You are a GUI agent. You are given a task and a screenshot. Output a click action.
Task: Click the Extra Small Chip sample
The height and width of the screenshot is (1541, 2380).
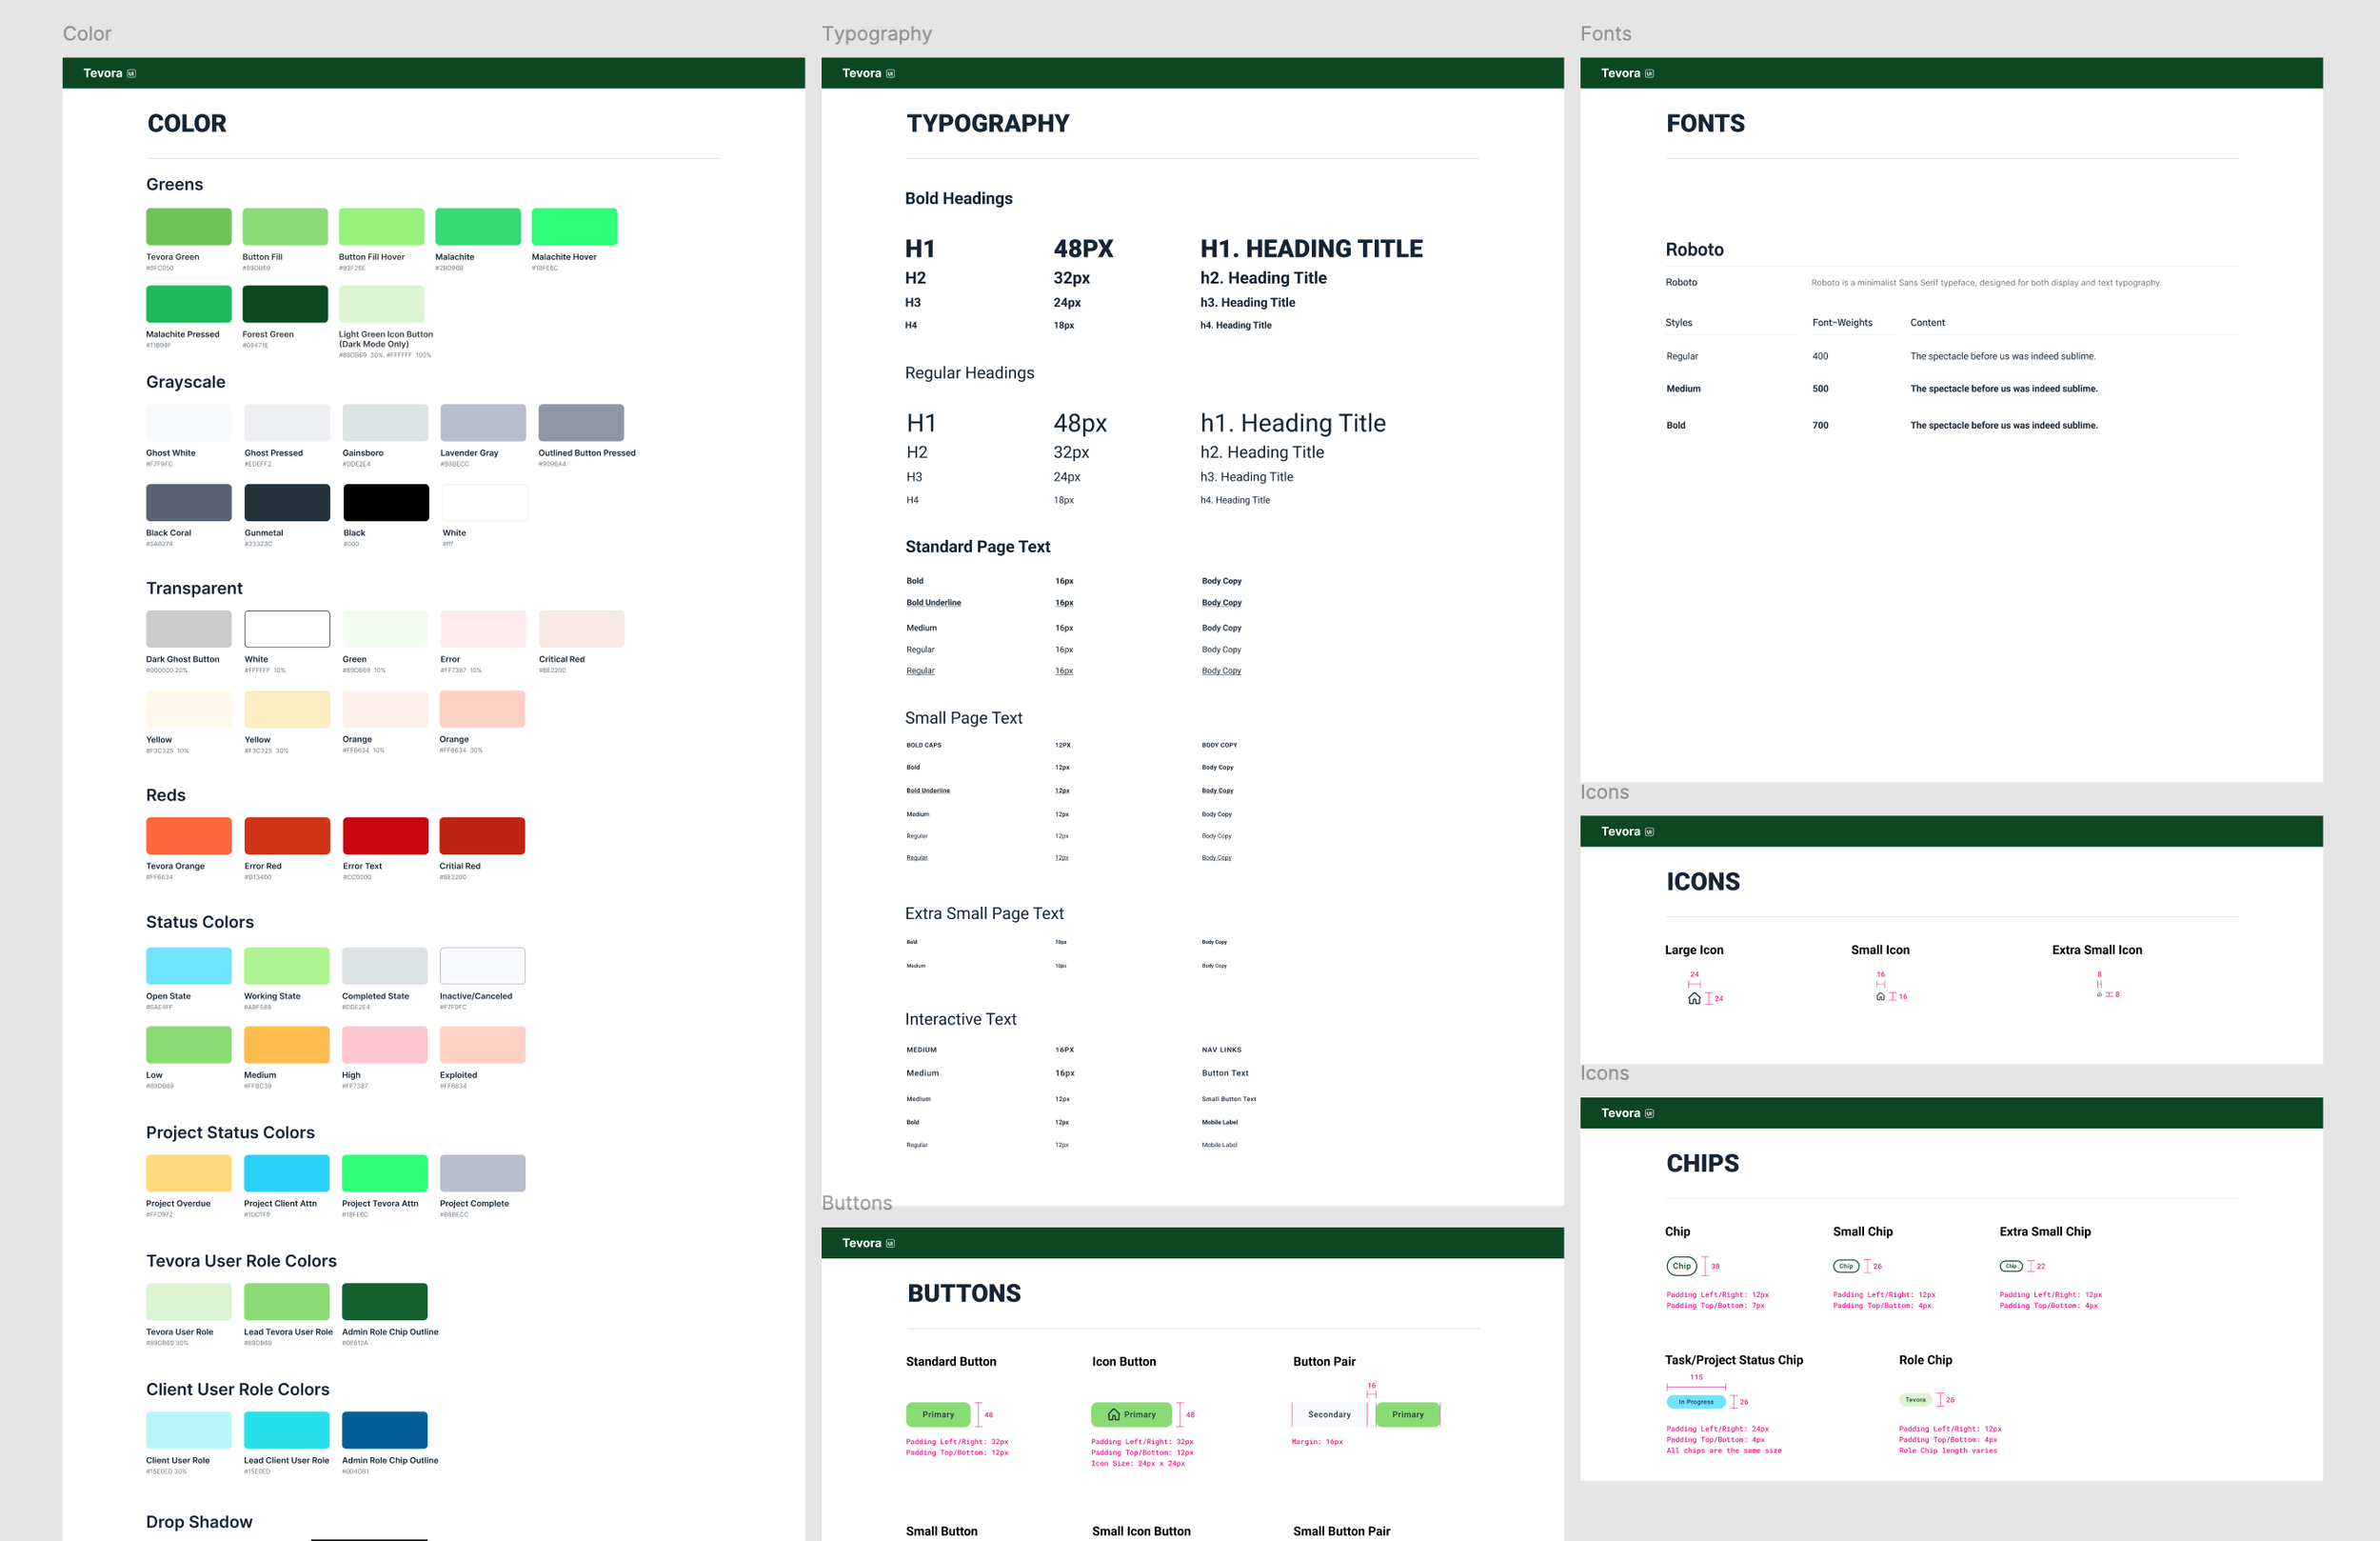point(2011,1266)
